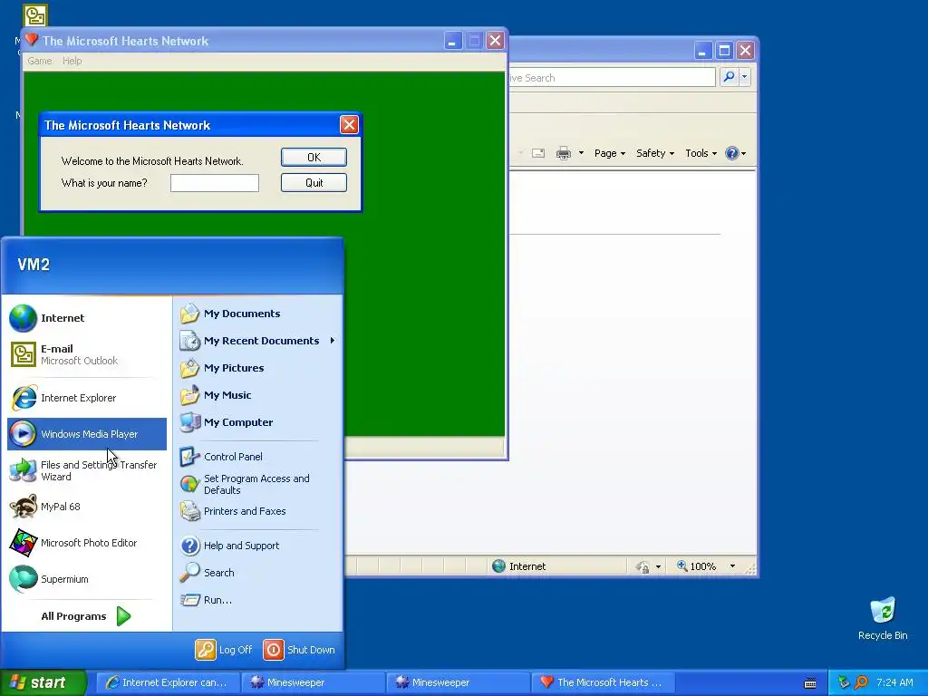Screen dimensions: 928x696
Task: Switch to the first Minesweeper taskbar button
Action: tap(313, 682)
